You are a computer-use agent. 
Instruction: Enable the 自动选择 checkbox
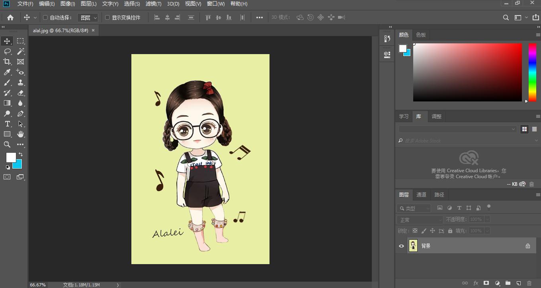point(45,18)
